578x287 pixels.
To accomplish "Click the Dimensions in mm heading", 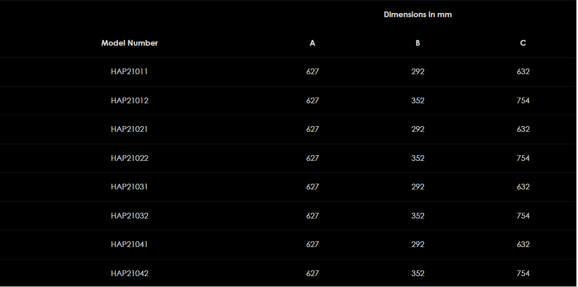I will coord(418,15).
